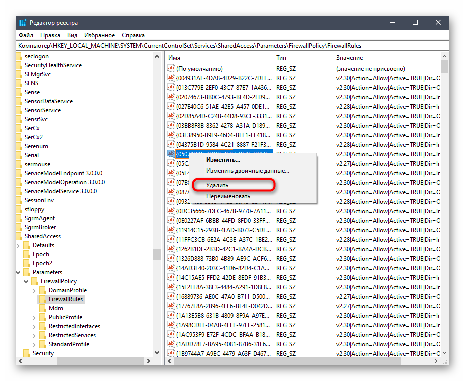
Task: Click the string icon beside (По умолчанию) value
Action: (x=171, y=69)
